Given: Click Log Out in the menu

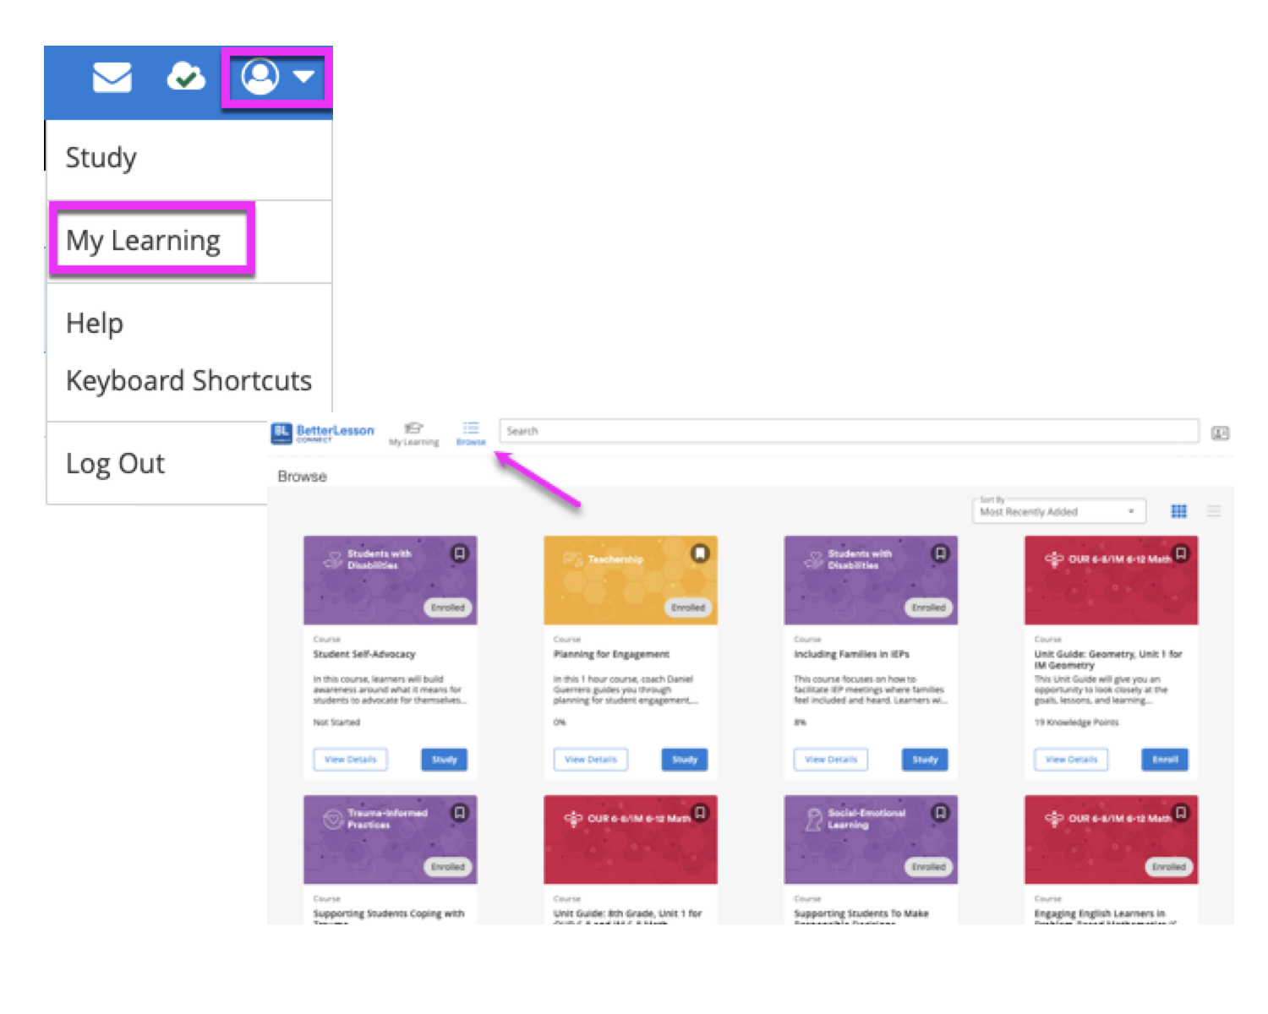Looking at the screenshot, I should point(116,464).
